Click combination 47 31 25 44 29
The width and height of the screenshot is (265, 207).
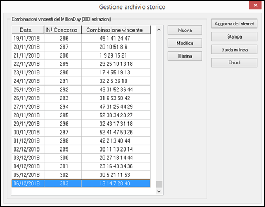[116, 107]
